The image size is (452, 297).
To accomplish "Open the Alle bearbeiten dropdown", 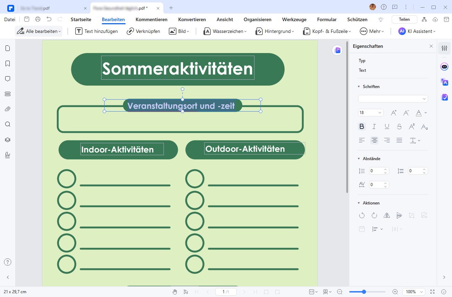I will pyautogui.click(x=39, y=31).
